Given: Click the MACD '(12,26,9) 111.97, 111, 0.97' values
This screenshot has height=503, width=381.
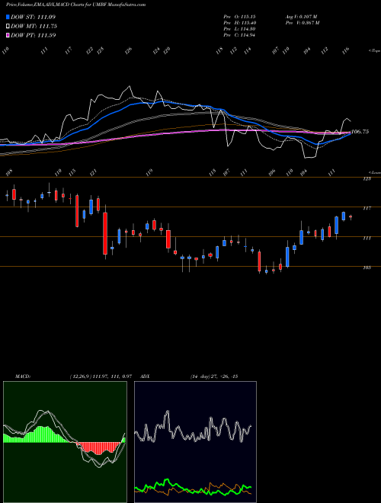Looking at the screenshot, I should (101, 376).
